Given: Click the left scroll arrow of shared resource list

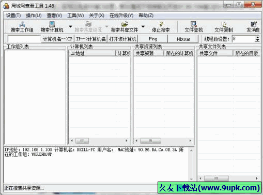Looking at the screenshot, I should click(x=136, y=141).
